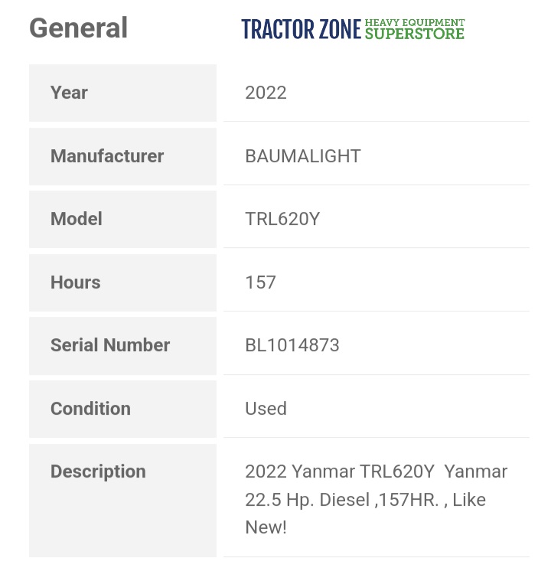This screenshot has height=561, width=551.
Task: Click the Year row label
Action: tap(69, 93)
